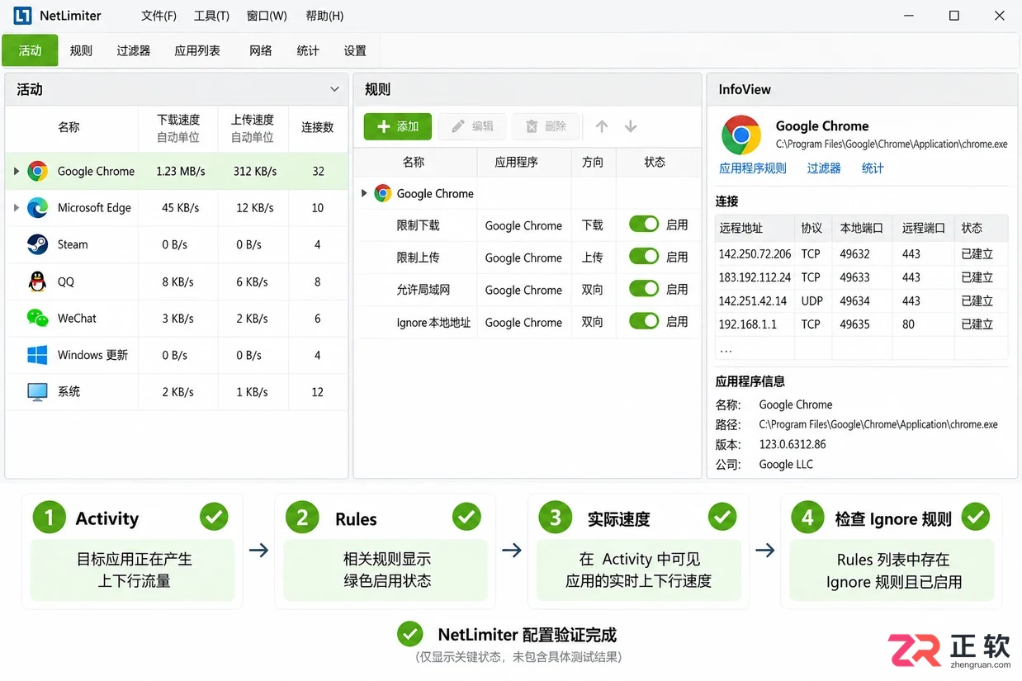The height and width of the screenshot is (681, 1022).
Task: Click the company value Google LLC
Action: [786, 464]
